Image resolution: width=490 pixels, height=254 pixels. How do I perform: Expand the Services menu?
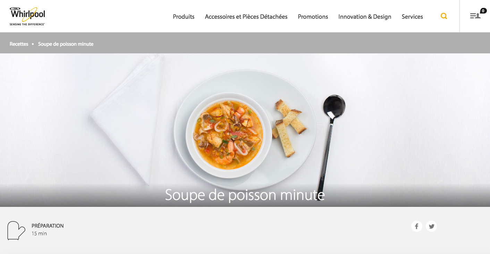pyautogui.click(x=412, y=17)
